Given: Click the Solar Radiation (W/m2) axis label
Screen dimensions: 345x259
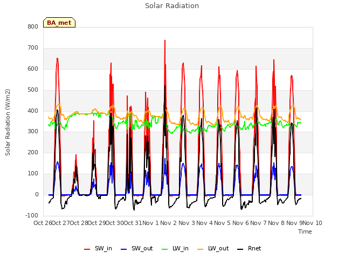Looking at the screenshot, I should [x=8, y=122].
